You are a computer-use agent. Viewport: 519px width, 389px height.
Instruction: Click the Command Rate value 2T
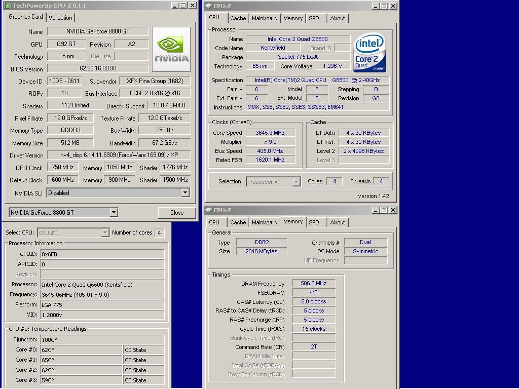314,346
